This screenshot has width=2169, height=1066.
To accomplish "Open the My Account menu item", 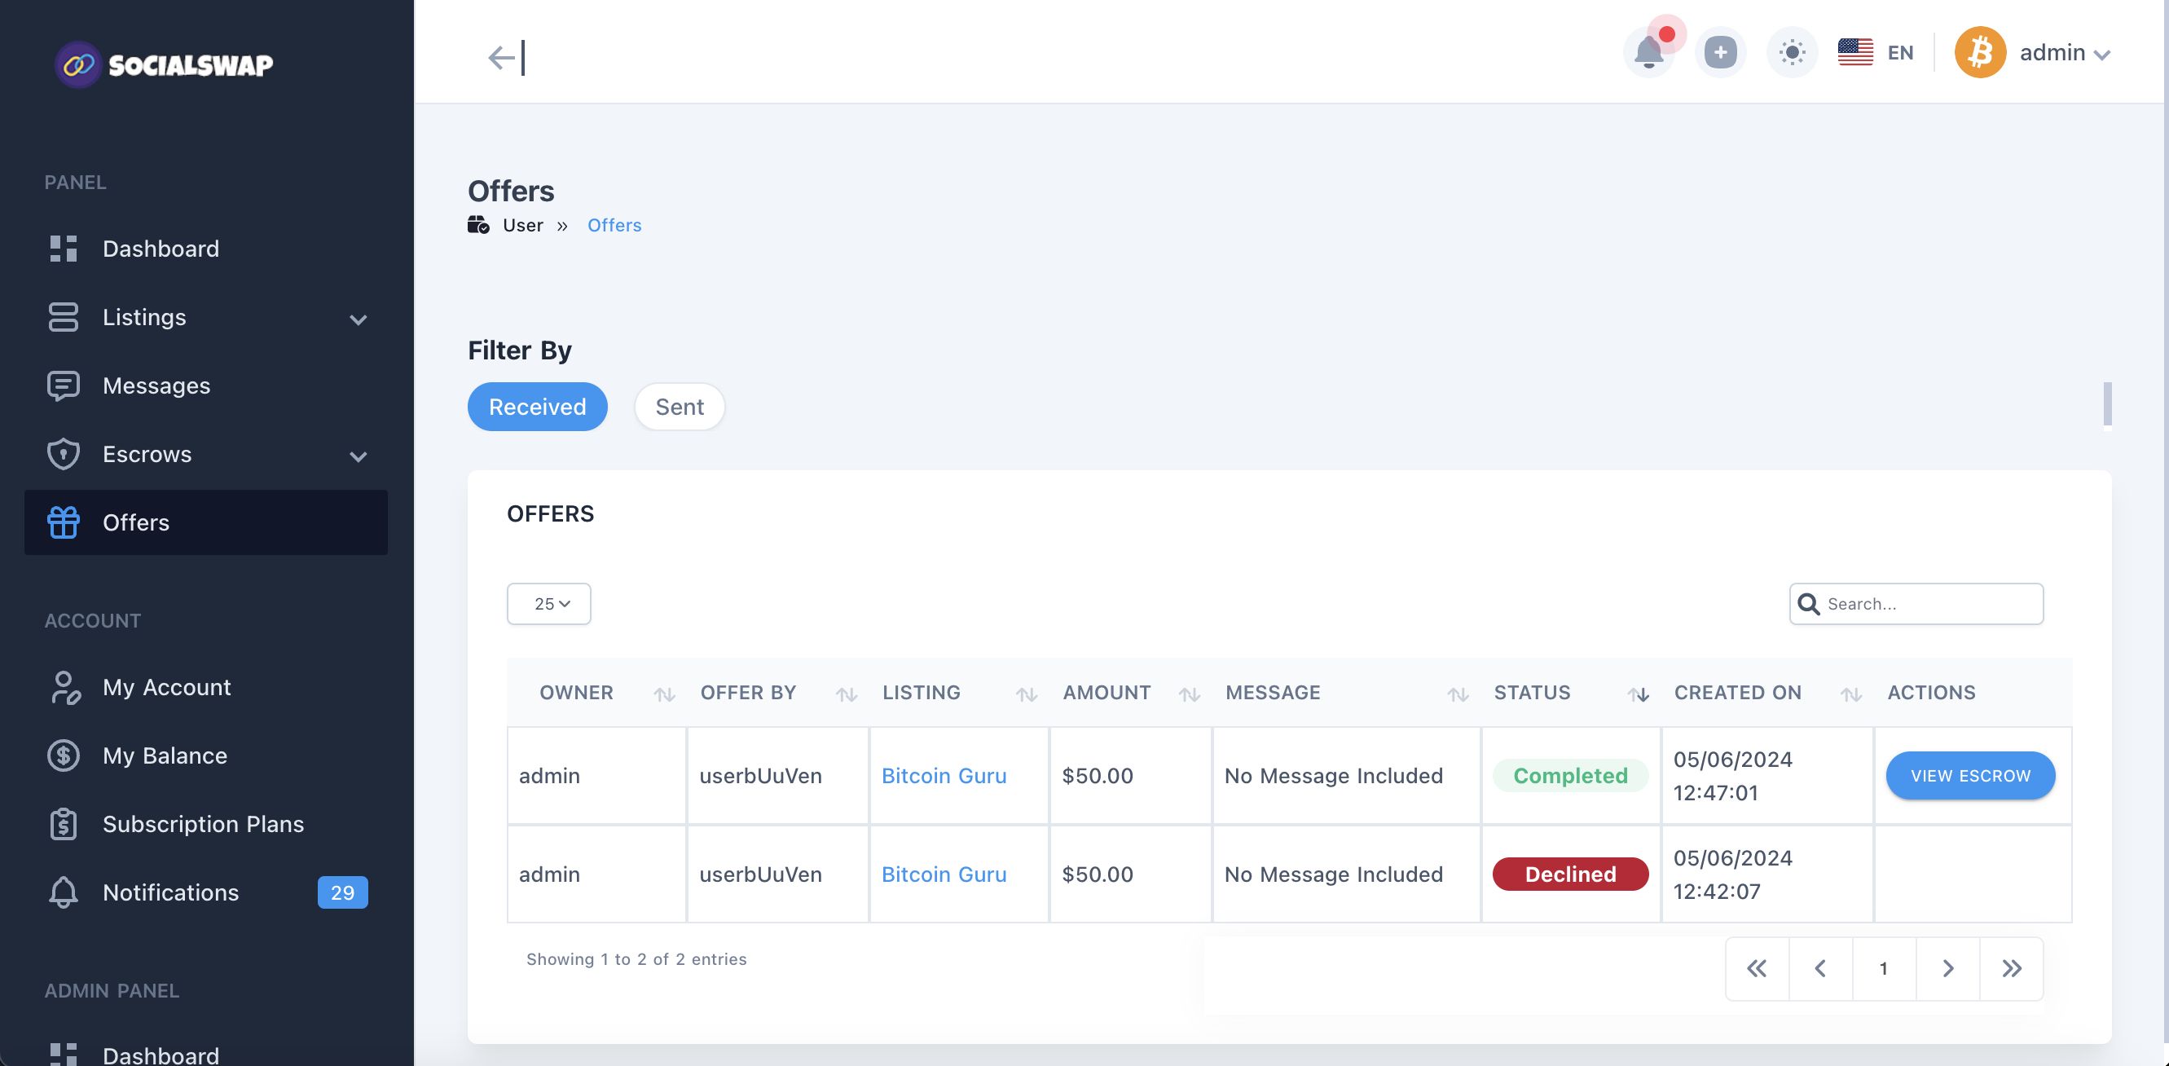I will click(x=205, y=687).
